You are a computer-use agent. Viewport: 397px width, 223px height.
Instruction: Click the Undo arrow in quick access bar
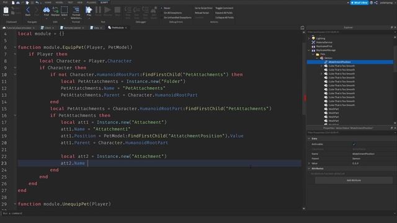pos(37,2)
